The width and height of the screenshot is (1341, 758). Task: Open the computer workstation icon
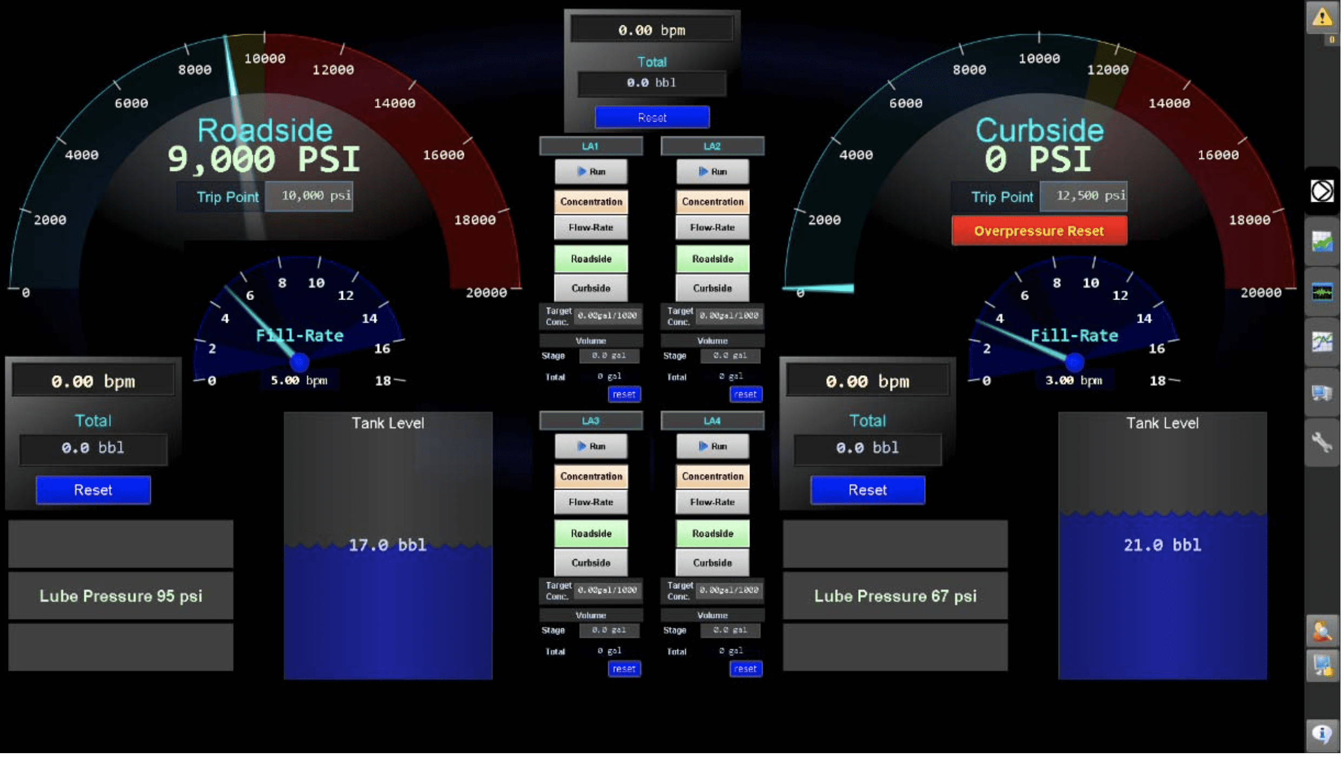[1323, 393]
